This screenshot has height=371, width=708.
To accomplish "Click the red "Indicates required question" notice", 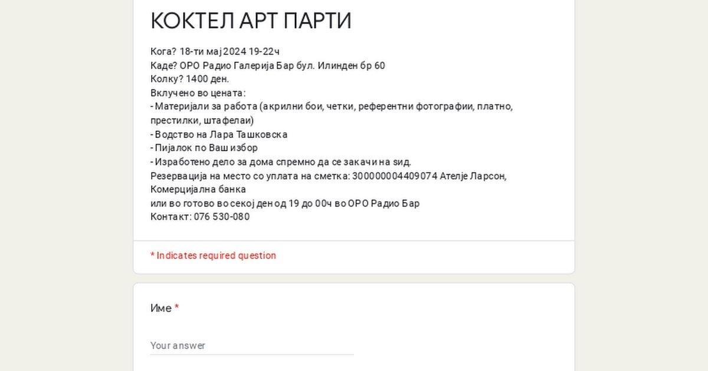I will 213,256.
